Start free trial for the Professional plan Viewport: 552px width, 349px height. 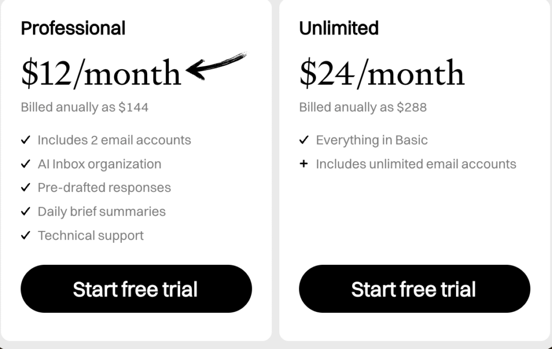click(136, 289)
